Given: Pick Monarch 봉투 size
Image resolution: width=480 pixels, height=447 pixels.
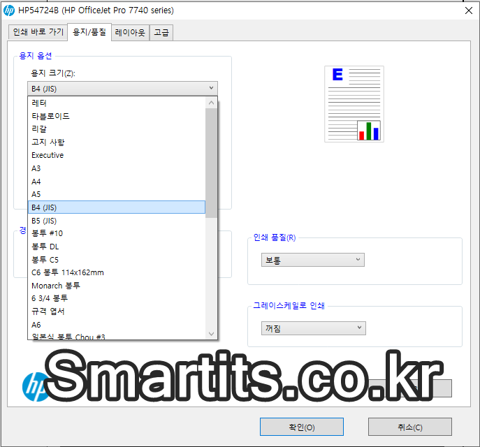Looking at the screenshot, I should (x=117, y=286).
